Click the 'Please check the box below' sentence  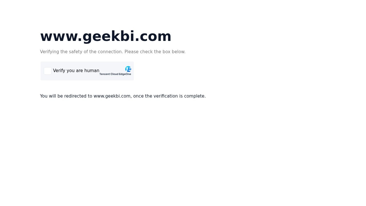point(155,52)
